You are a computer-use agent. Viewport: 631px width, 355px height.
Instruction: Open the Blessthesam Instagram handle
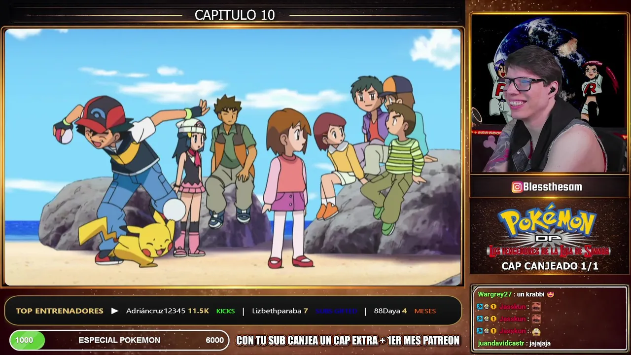click(553, 187)
